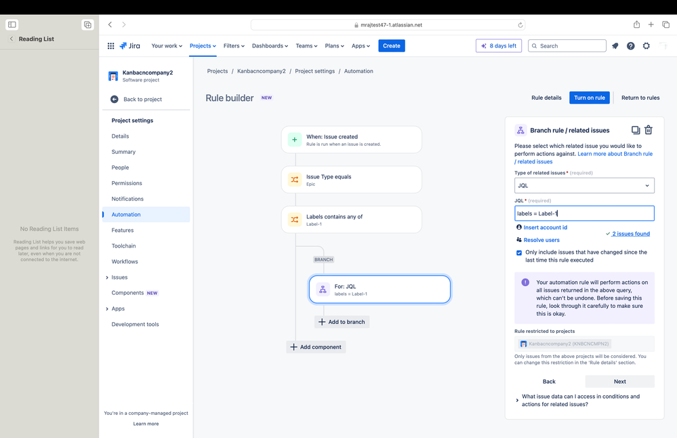Click the Turn on rule button
Screen dimensions: 677x438
point(590,98)
